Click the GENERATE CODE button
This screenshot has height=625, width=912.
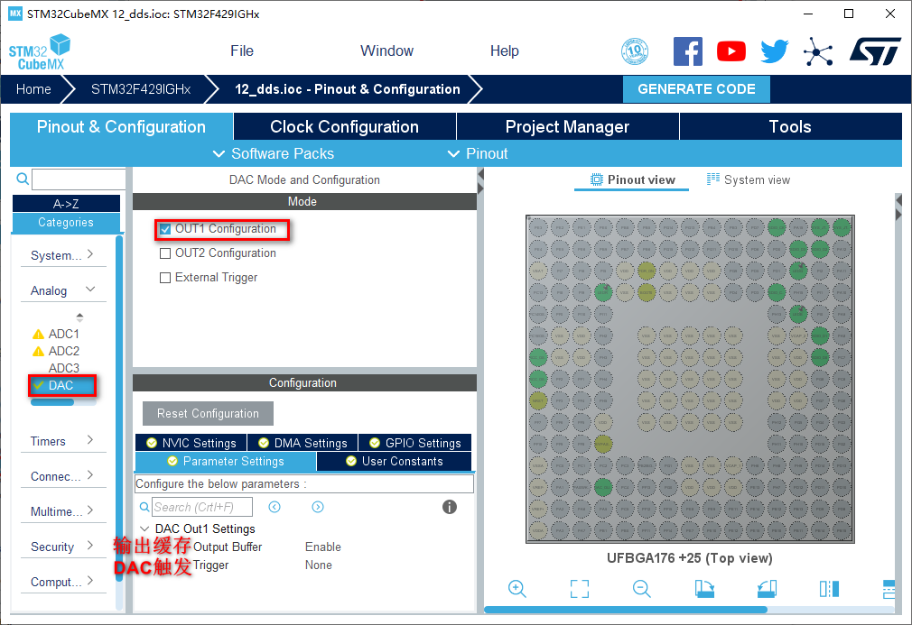(x=696, y=89)
